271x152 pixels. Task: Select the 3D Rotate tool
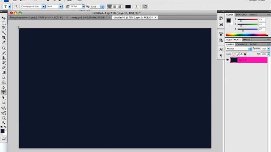pyautogui.click(x=3, y=108)
